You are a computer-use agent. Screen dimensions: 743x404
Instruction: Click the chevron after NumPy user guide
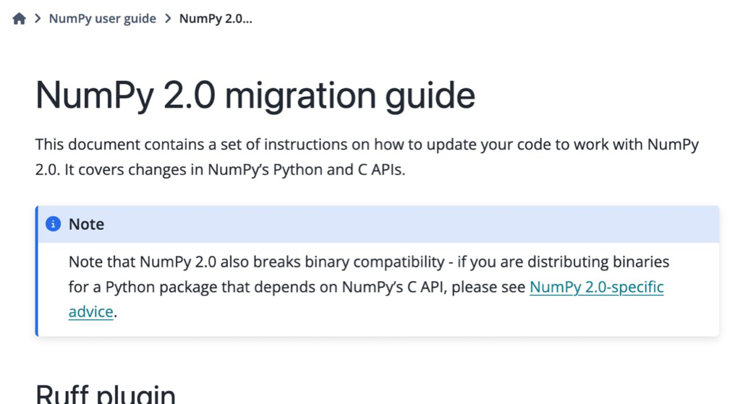tap(168, 19)
